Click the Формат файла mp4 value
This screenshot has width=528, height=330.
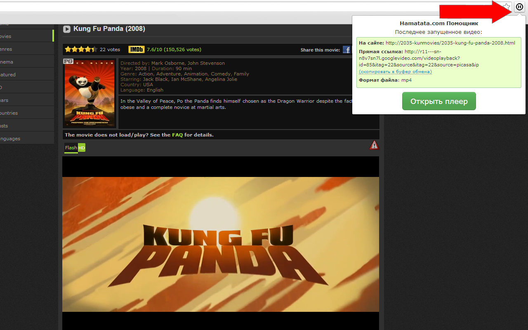point(407,80)
